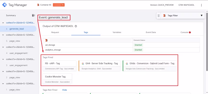Collapse the collect request above page_view 5

point(3,35)
